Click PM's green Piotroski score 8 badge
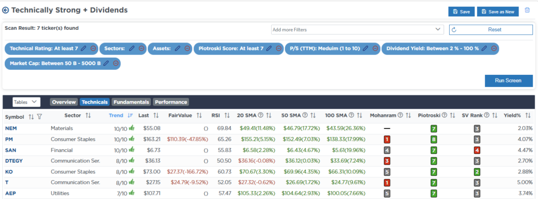The height and width of the screenshot is (199, 538). click(x=433, y=139)
